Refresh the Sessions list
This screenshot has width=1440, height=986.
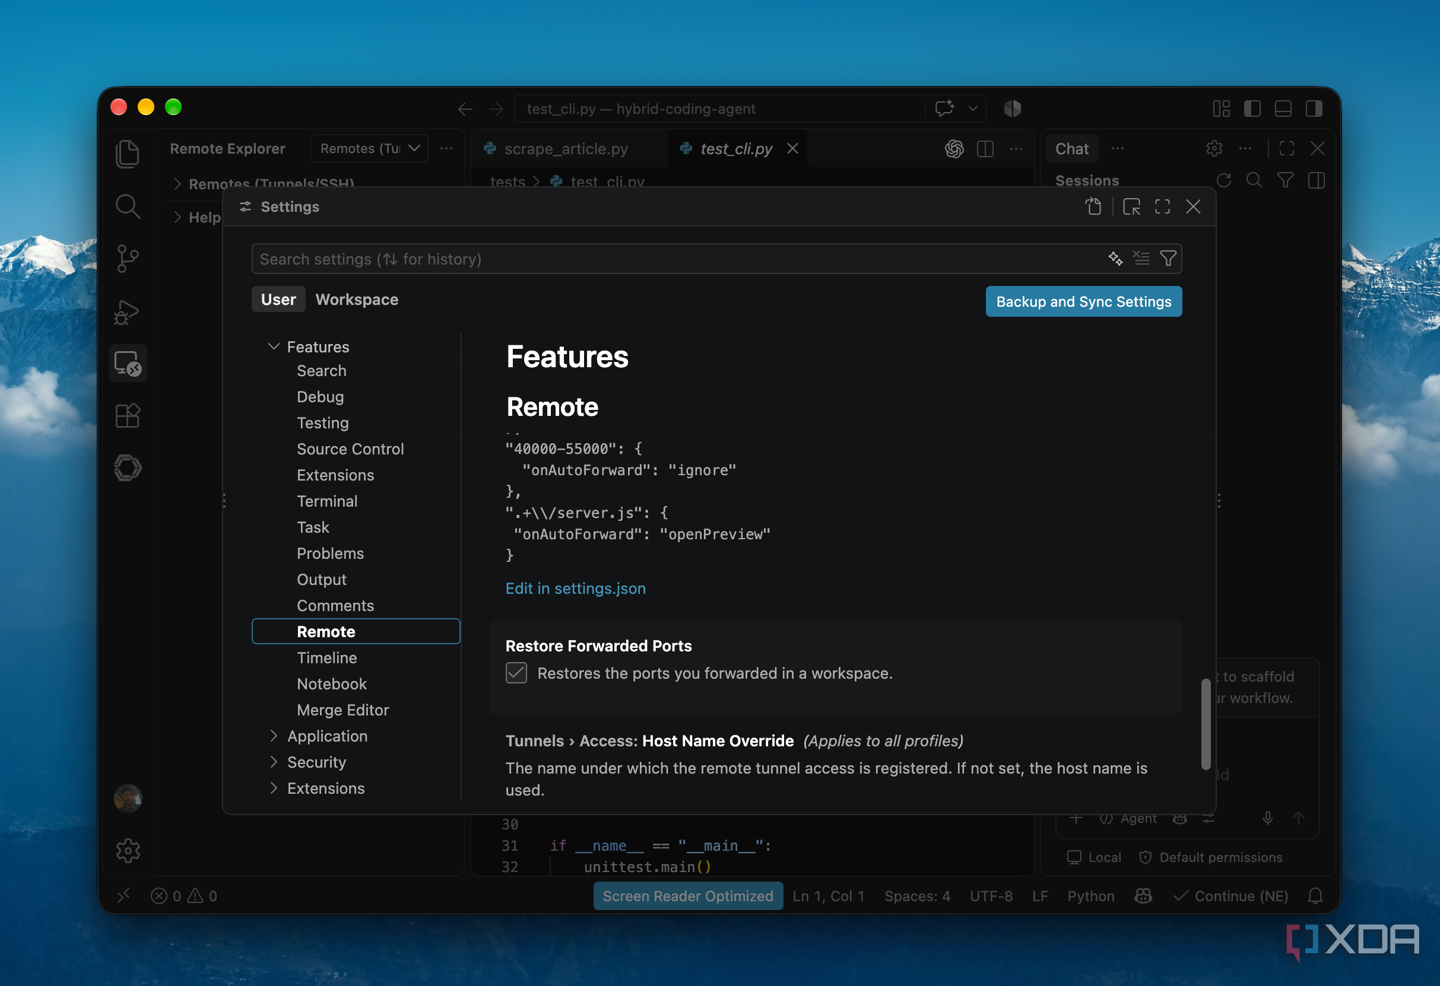tap(1224, 180)
